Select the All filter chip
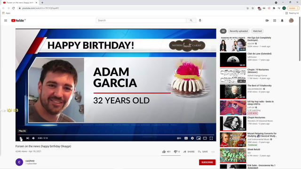301x169 pixels. (223, 31)
